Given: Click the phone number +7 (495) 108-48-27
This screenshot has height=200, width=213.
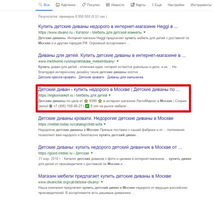Looking at the screenshot, I should (68, 106).
